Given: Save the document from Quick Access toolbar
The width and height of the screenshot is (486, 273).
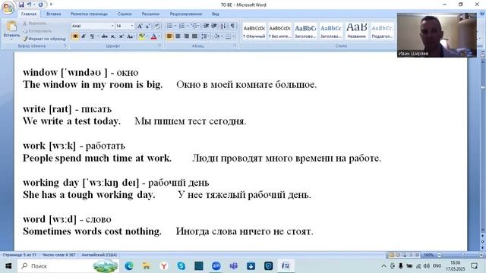Looking at the screenshot, I should [21, 5].
